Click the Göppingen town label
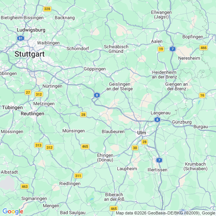The height and width of the screenshot is (216, 216). (x=95, y=69)
